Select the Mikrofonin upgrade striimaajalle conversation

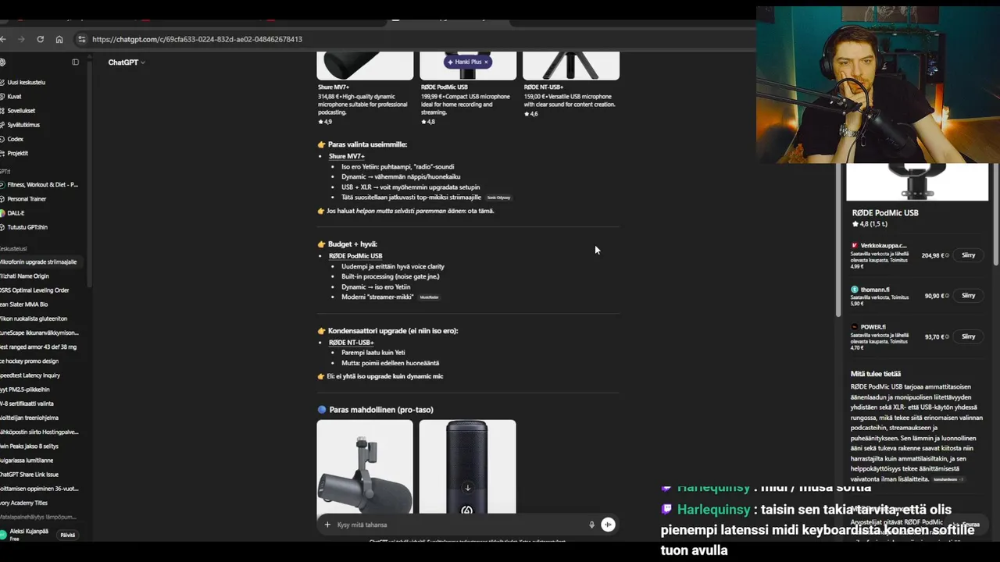click(x=39, y=262)
